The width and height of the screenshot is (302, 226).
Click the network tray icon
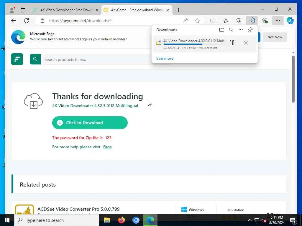[257, 220]
